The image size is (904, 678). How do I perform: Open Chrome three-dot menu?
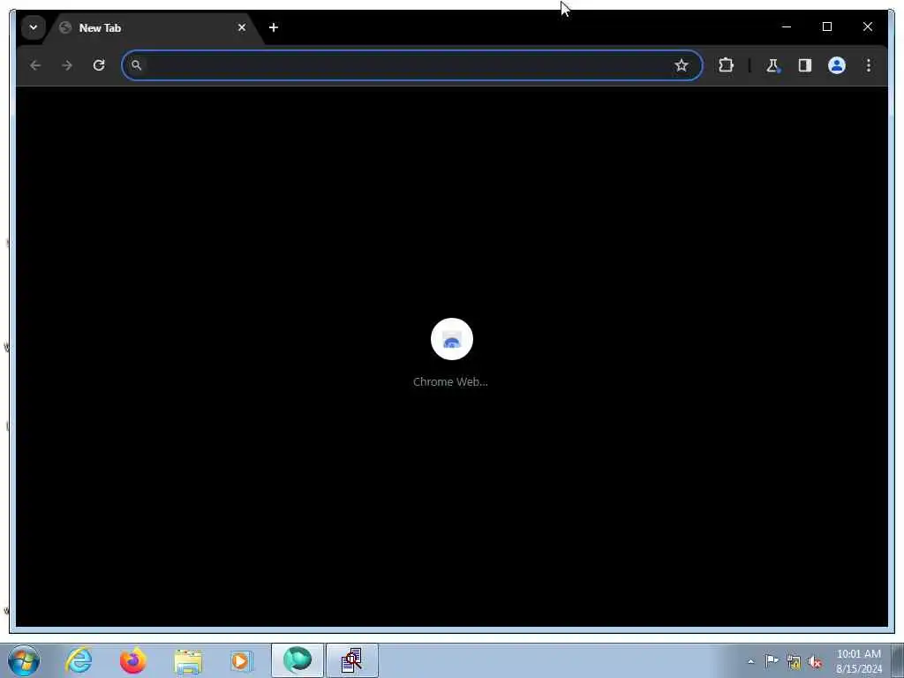[x=869, y=65]
